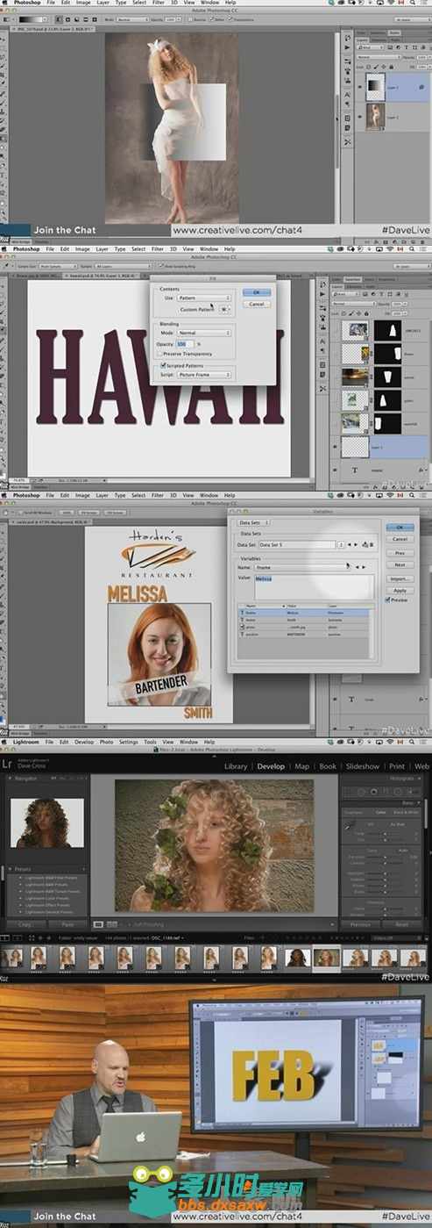
Task: Switch to the Book module in Lightroom
Action: tap(328, 766)
